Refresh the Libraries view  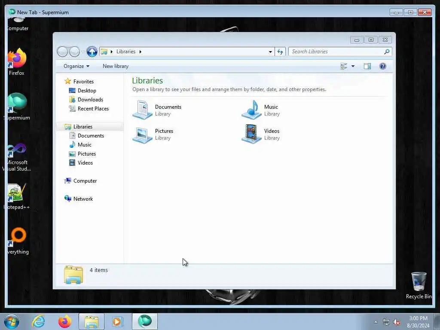point(280,52)
